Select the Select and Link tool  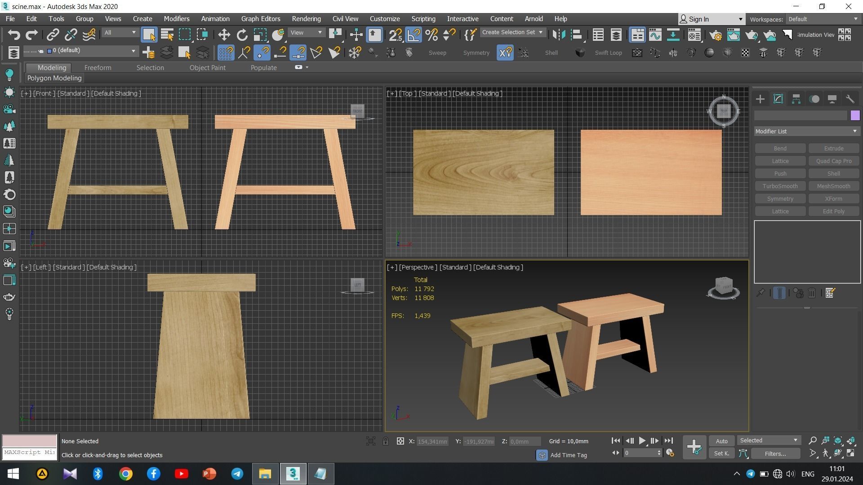(x=53, y=35)
